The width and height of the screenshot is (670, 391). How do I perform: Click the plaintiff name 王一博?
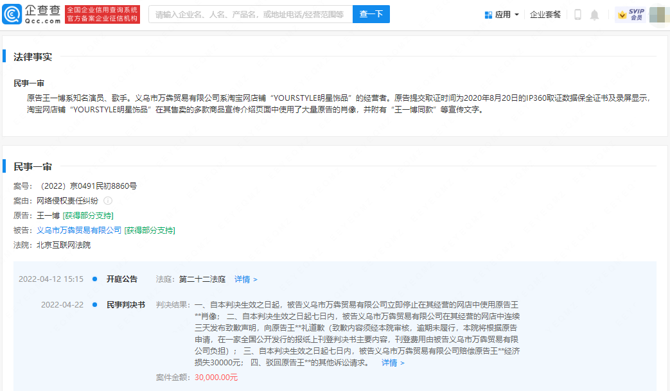[x=48, y=216]
